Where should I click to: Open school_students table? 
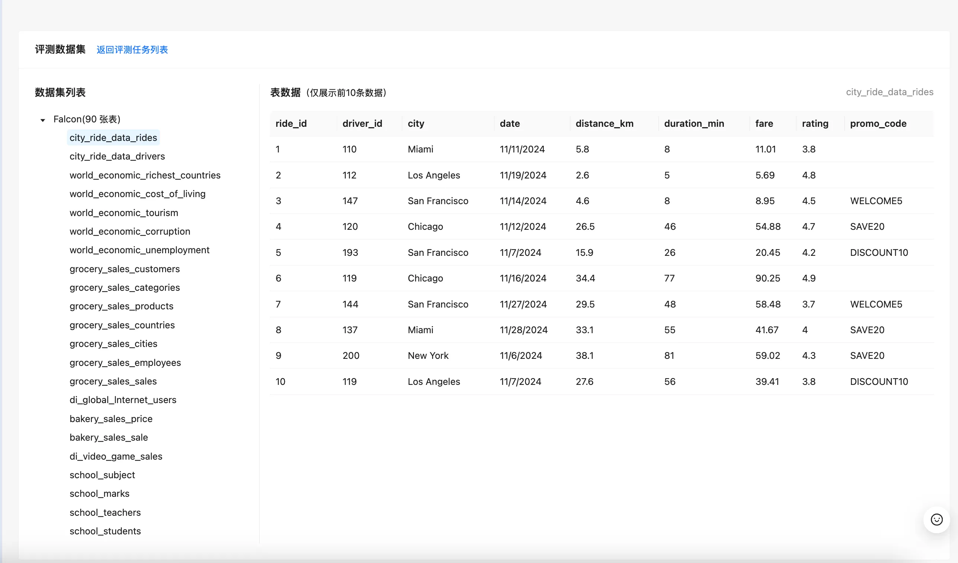pyautogui.click(x=105, y=531)
